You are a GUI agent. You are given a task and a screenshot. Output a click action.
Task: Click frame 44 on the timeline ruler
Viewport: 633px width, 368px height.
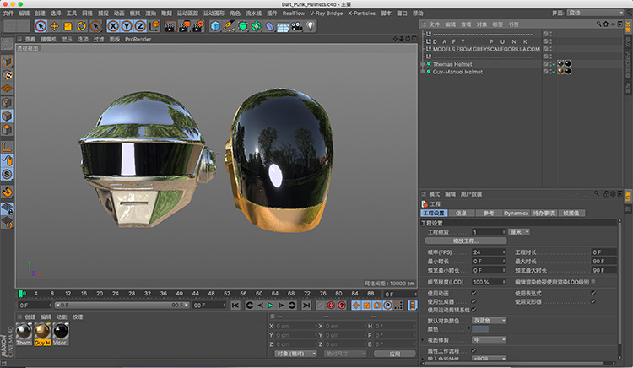click(x=196, y=294)
